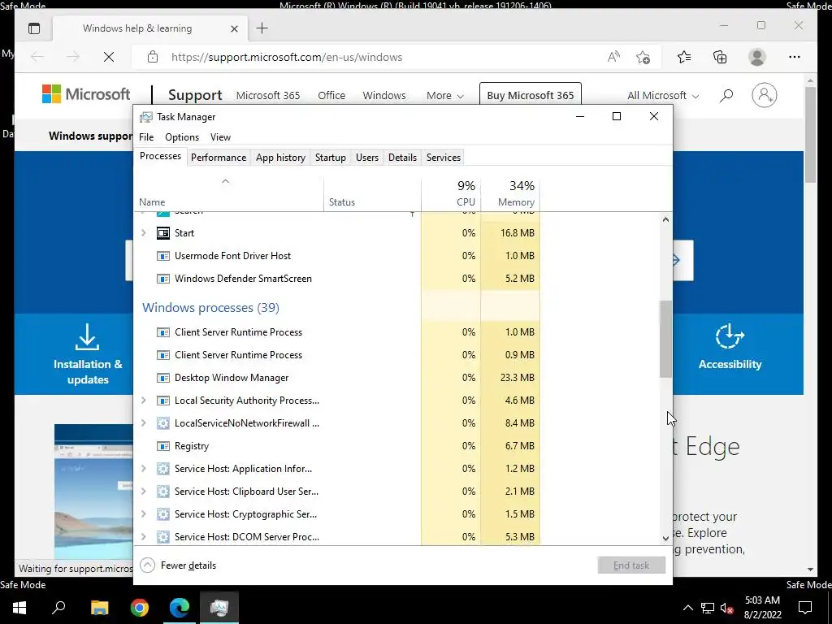832x624 pixels.
Task: Open the Edge profile avatar icon
Action: 757,57
